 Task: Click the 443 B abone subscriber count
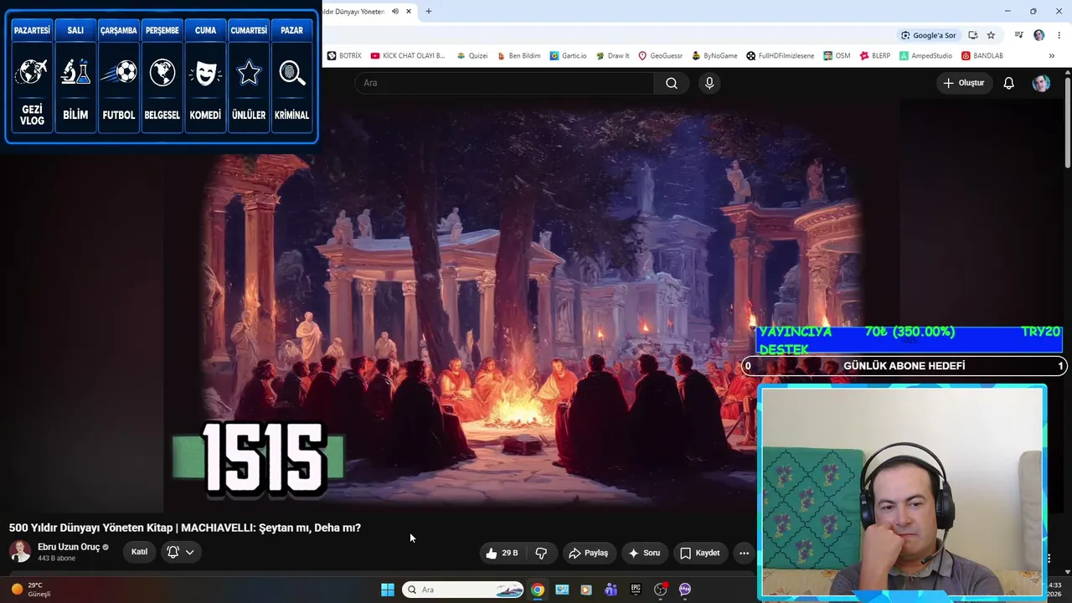point(56,559)
